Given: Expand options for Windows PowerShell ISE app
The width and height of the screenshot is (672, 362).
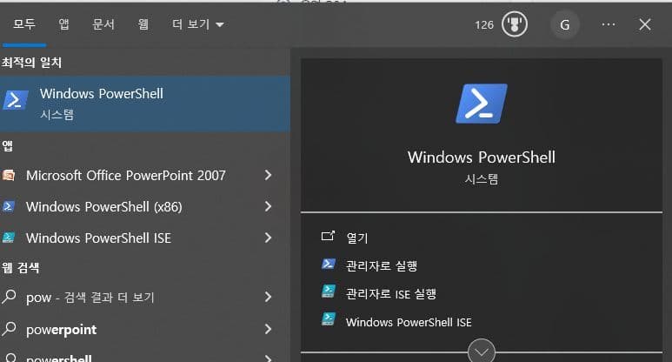Looking at the screenshot, I should 268,238.
